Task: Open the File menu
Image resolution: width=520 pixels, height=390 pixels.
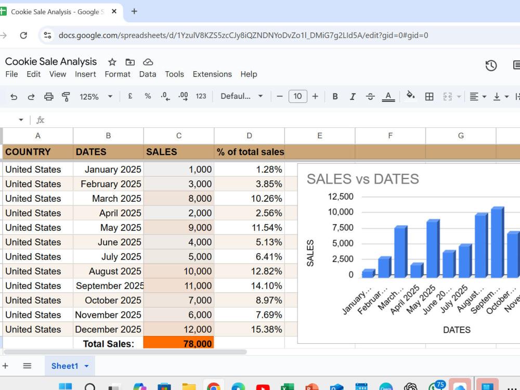Action: click(11, 74)
